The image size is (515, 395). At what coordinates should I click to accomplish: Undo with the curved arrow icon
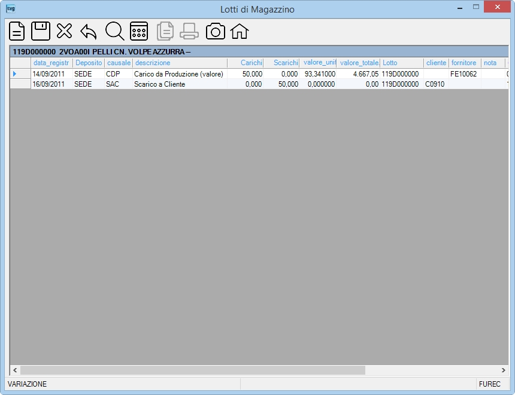point(89,32)
